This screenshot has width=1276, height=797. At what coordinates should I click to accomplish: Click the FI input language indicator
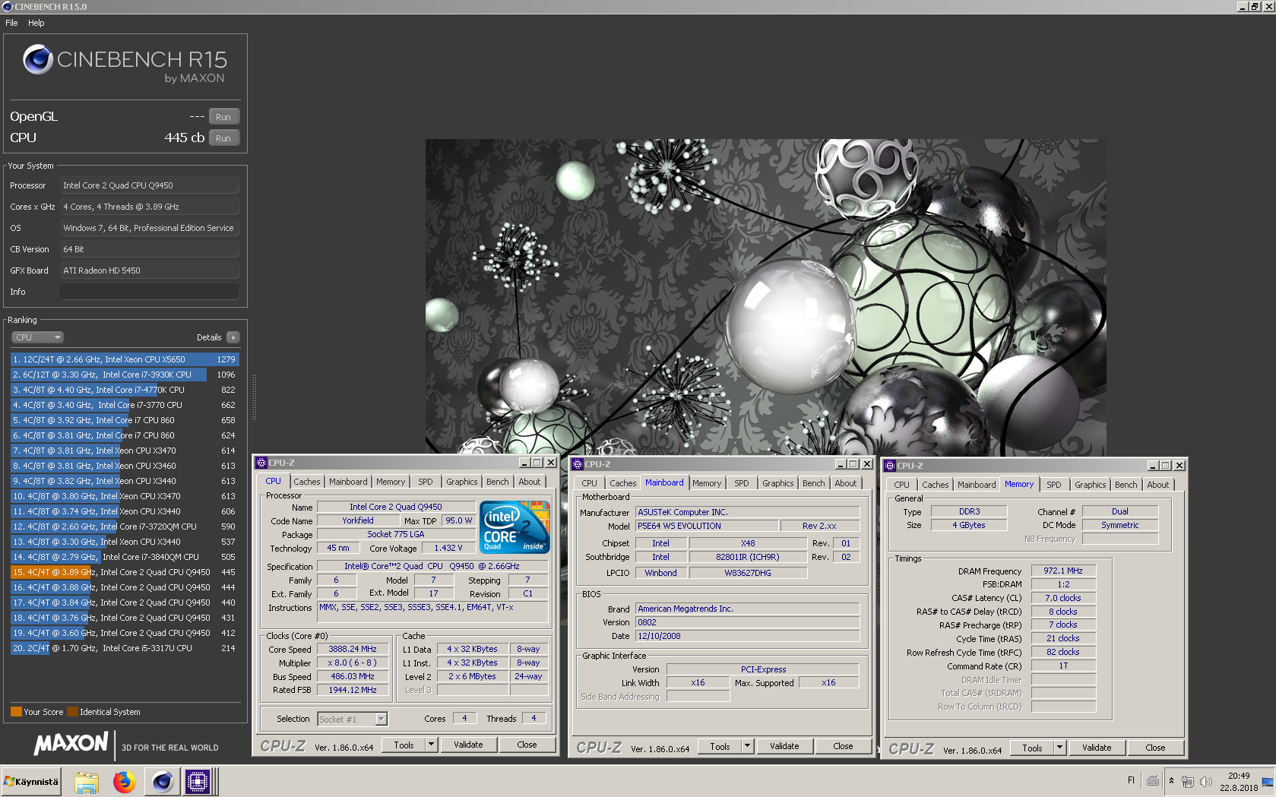(x=1131, y=780)
